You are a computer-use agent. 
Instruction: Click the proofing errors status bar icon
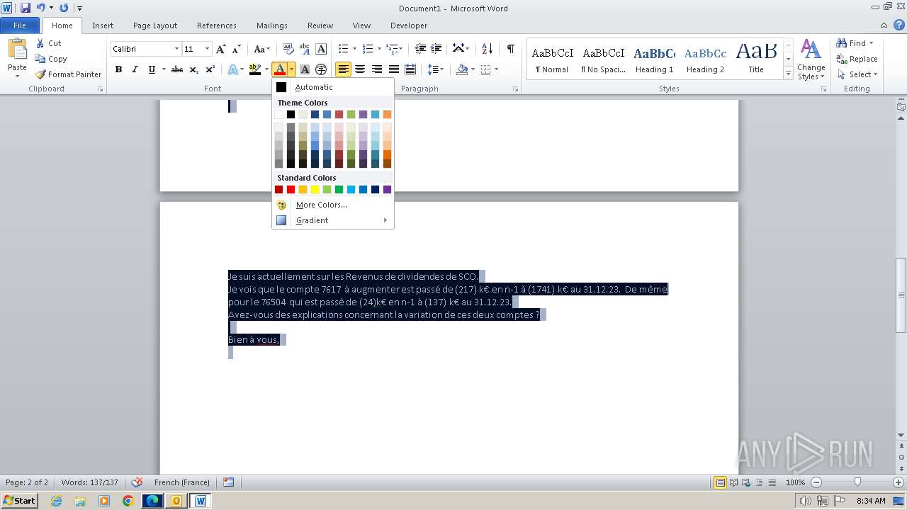click(x=137, y=482)
